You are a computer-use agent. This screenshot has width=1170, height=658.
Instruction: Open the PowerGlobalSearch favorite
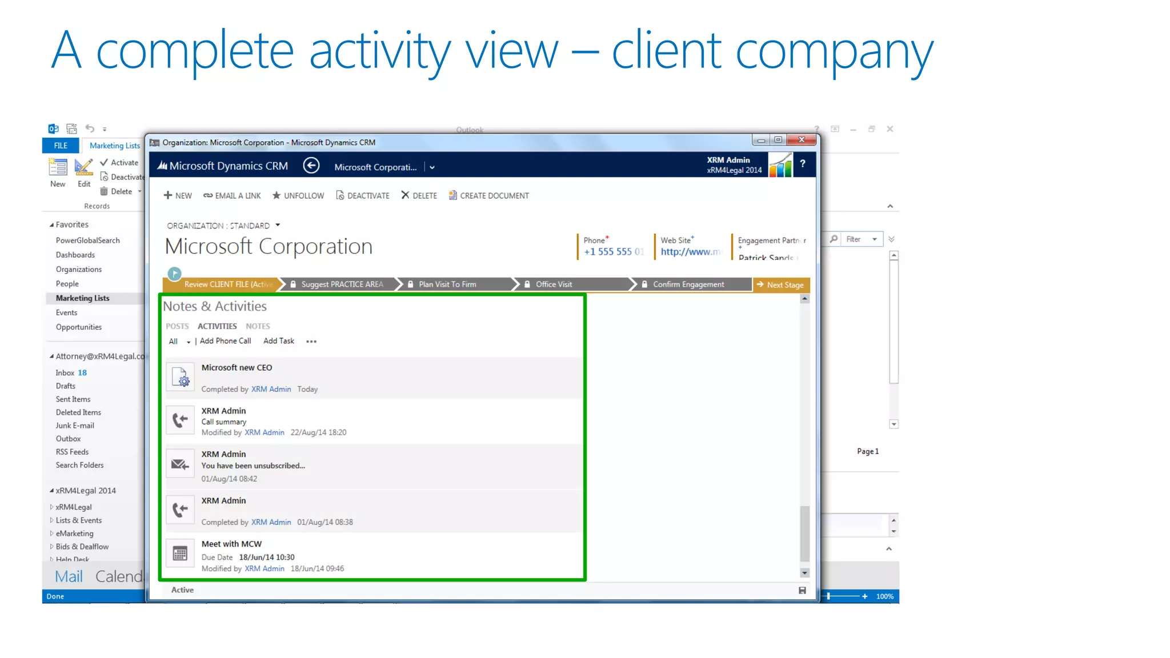click(88, 240)
